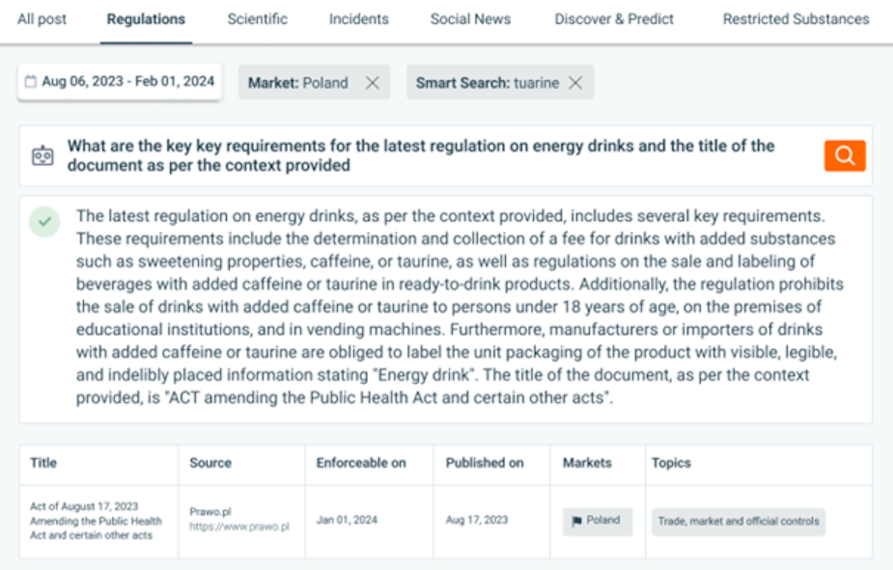893x570 pixels.
Task: Open the date range picker
Action: pos(127,81)
